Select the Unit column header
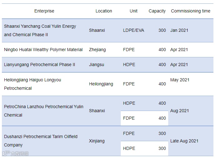The image size is (215, 158). click(x=134, y=11)
